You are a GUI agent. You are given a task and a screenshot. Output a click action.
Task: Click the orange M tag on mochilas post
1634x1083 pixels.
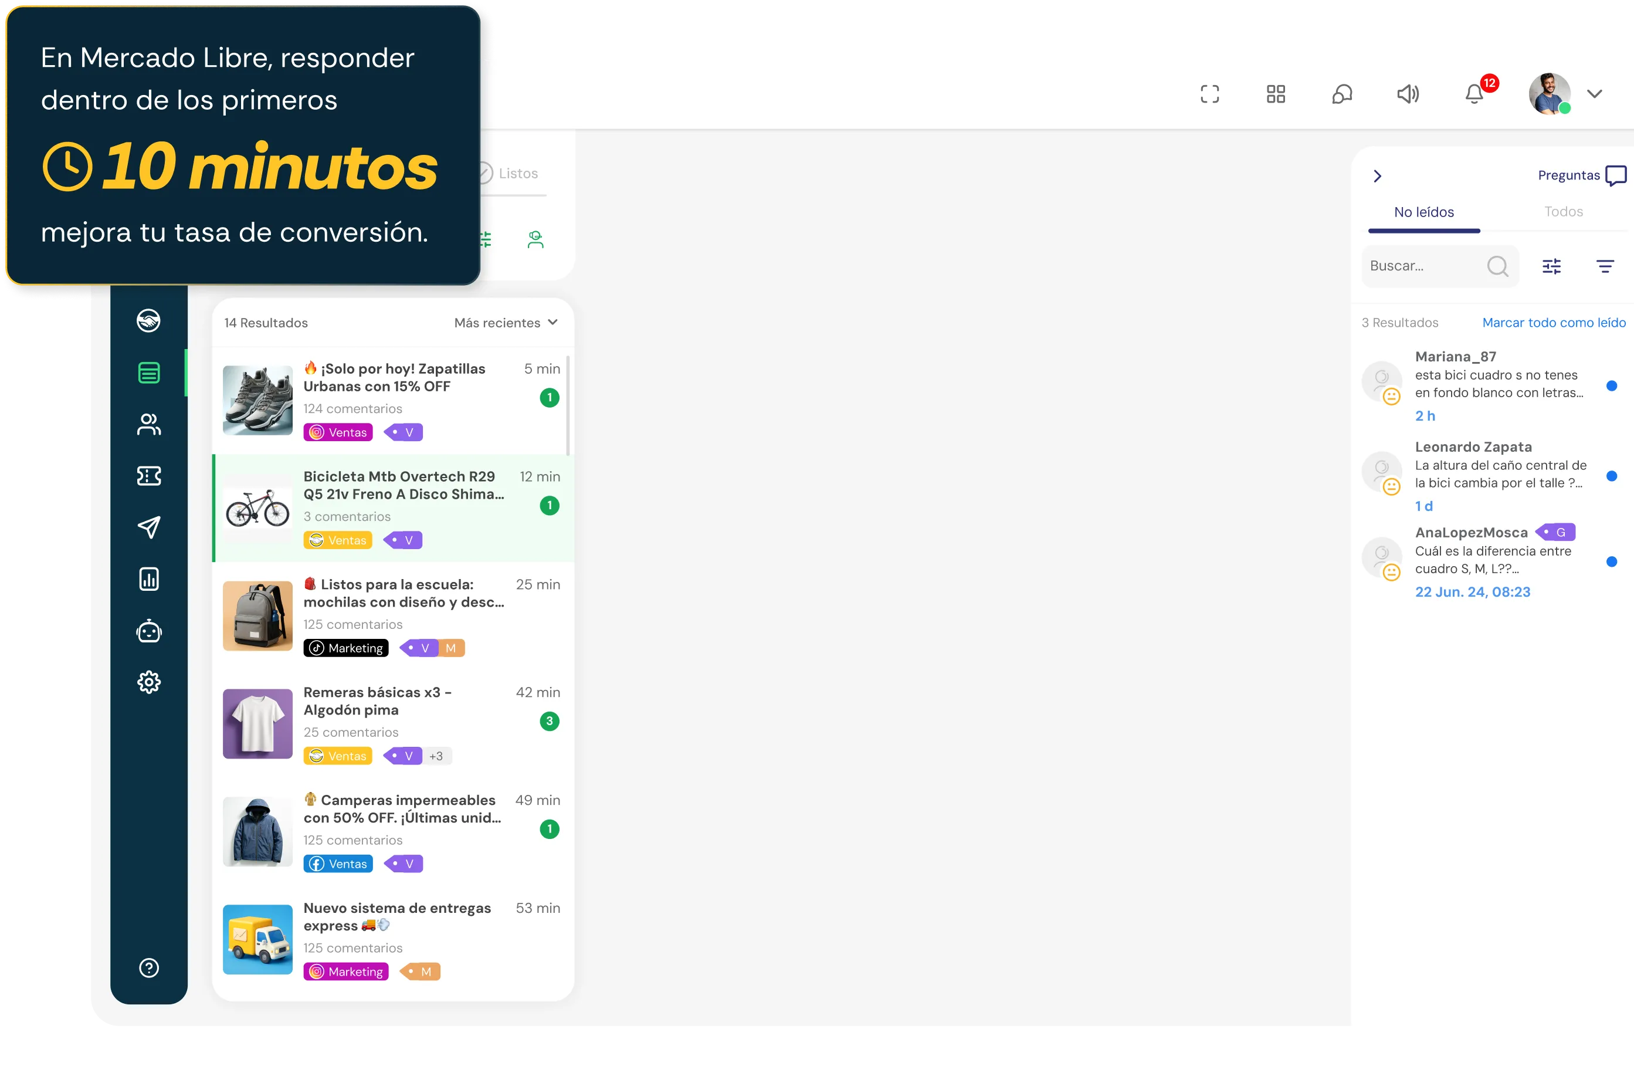[451, 648]
